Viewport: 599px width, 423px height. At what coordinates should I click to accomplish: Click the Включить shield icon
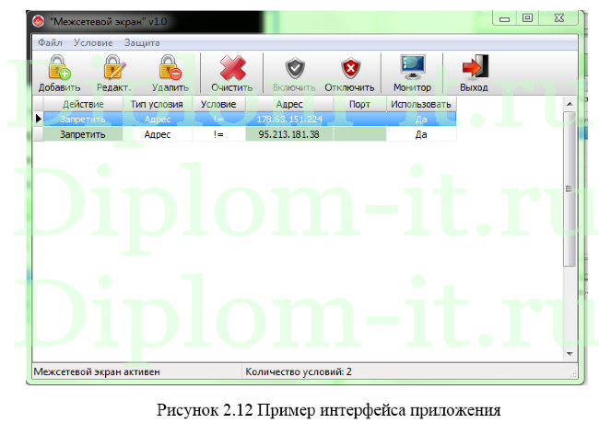pyautogui.click(x=294, y=69)
